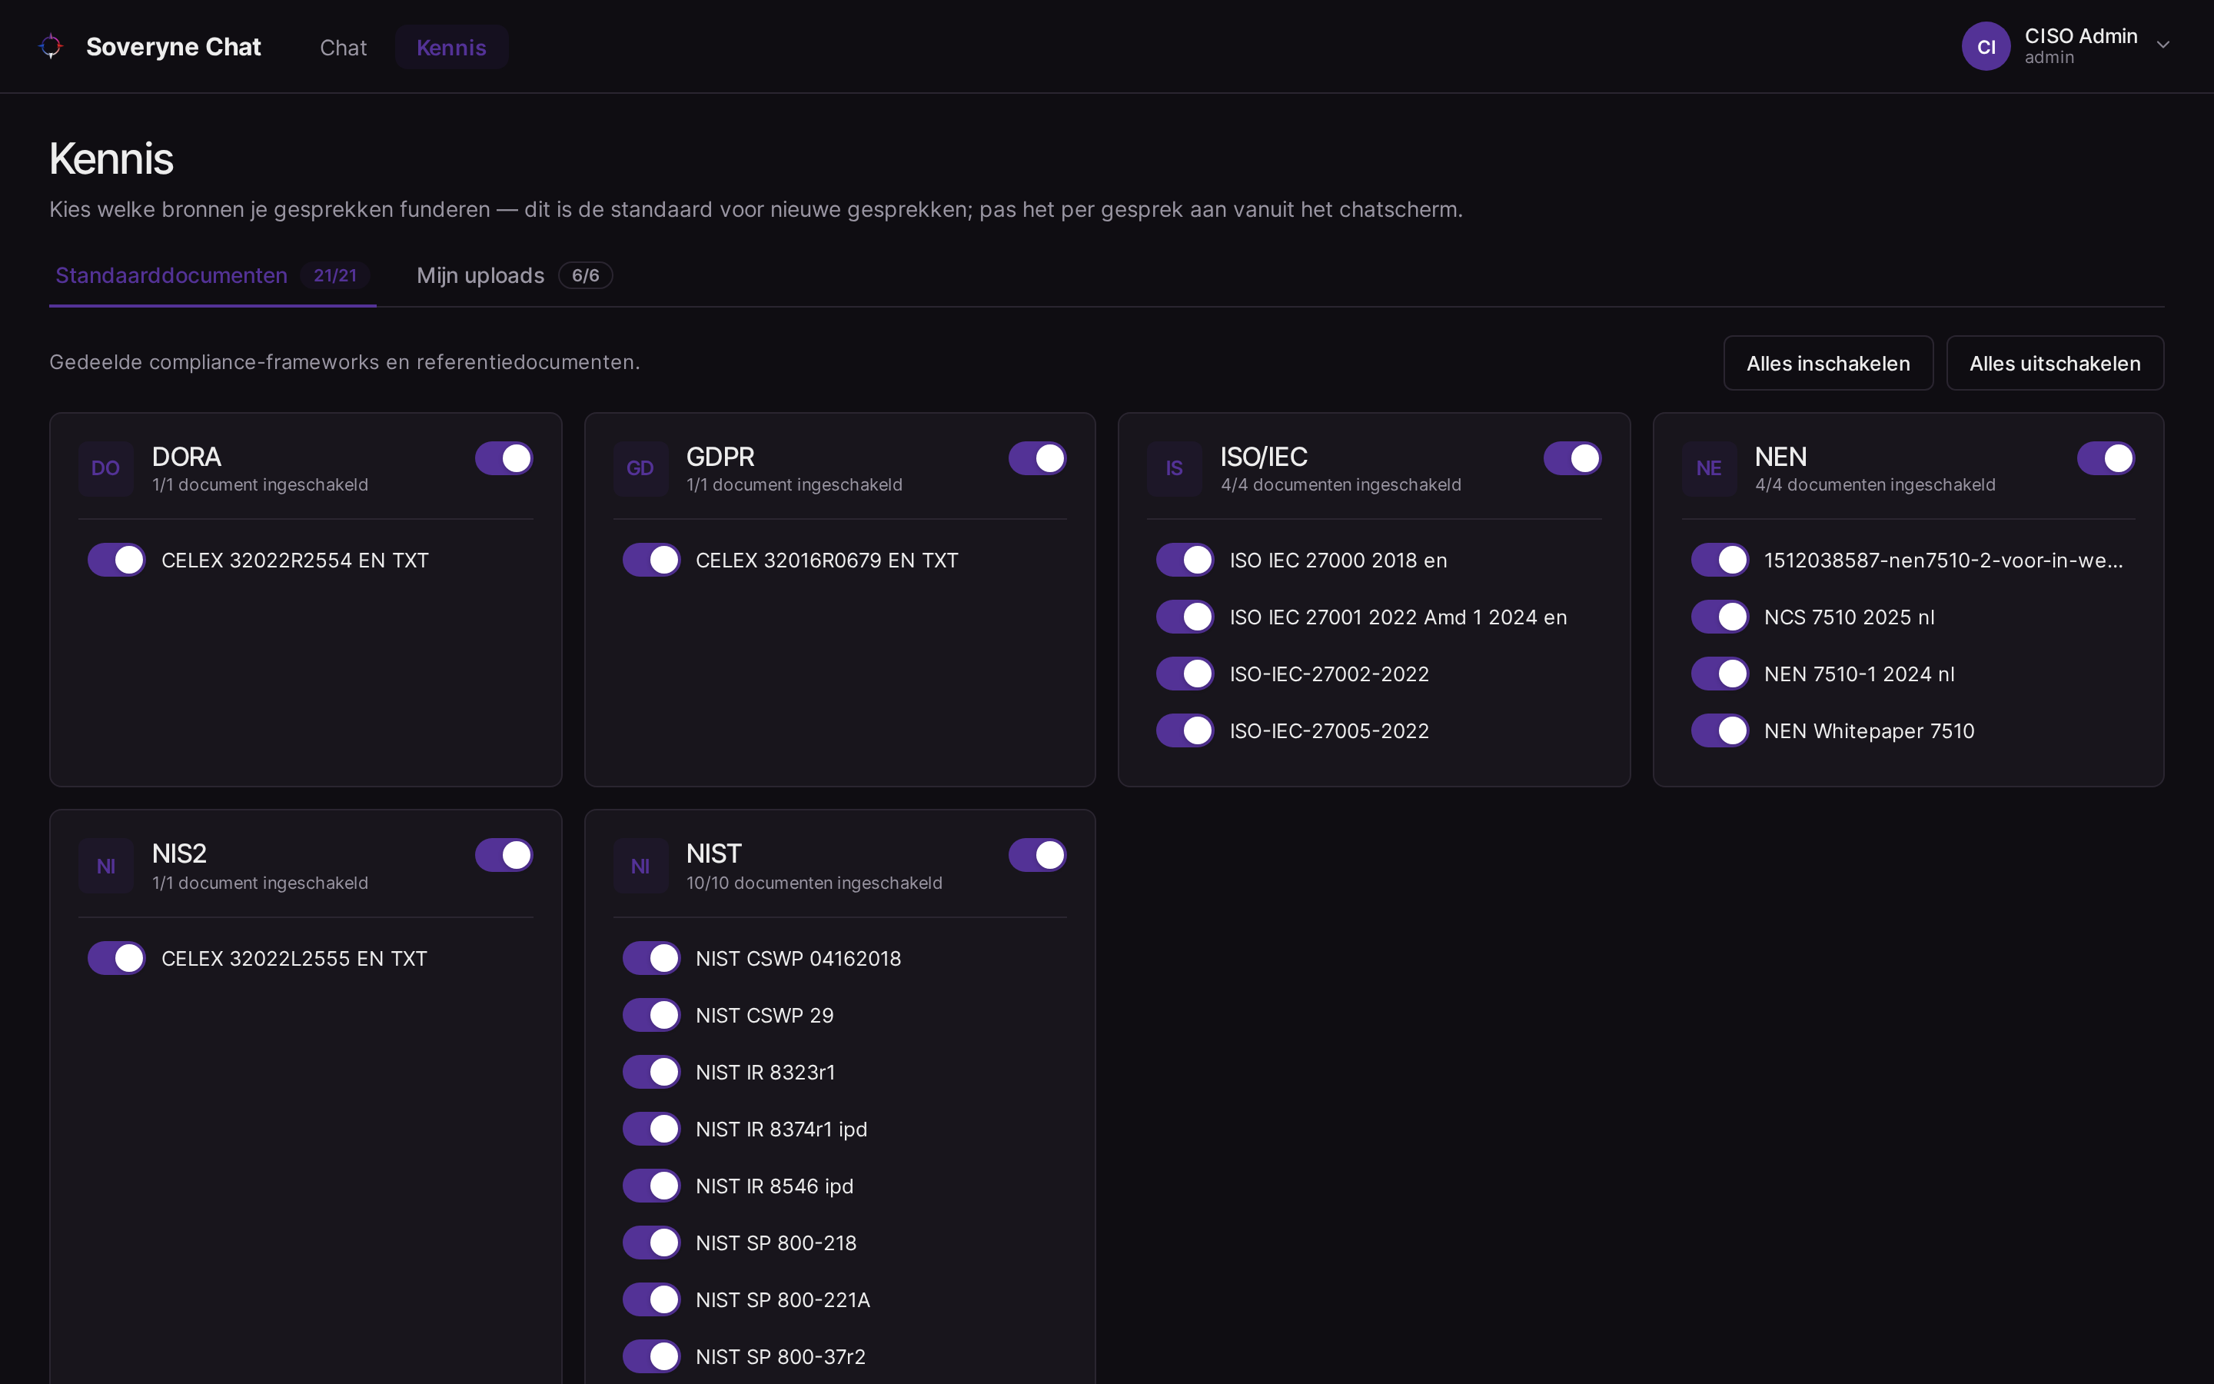The height and width of the screenshot is (1384, 2214).
Task: Select the Kennis navigation tab
Action: tap(451, 48)
